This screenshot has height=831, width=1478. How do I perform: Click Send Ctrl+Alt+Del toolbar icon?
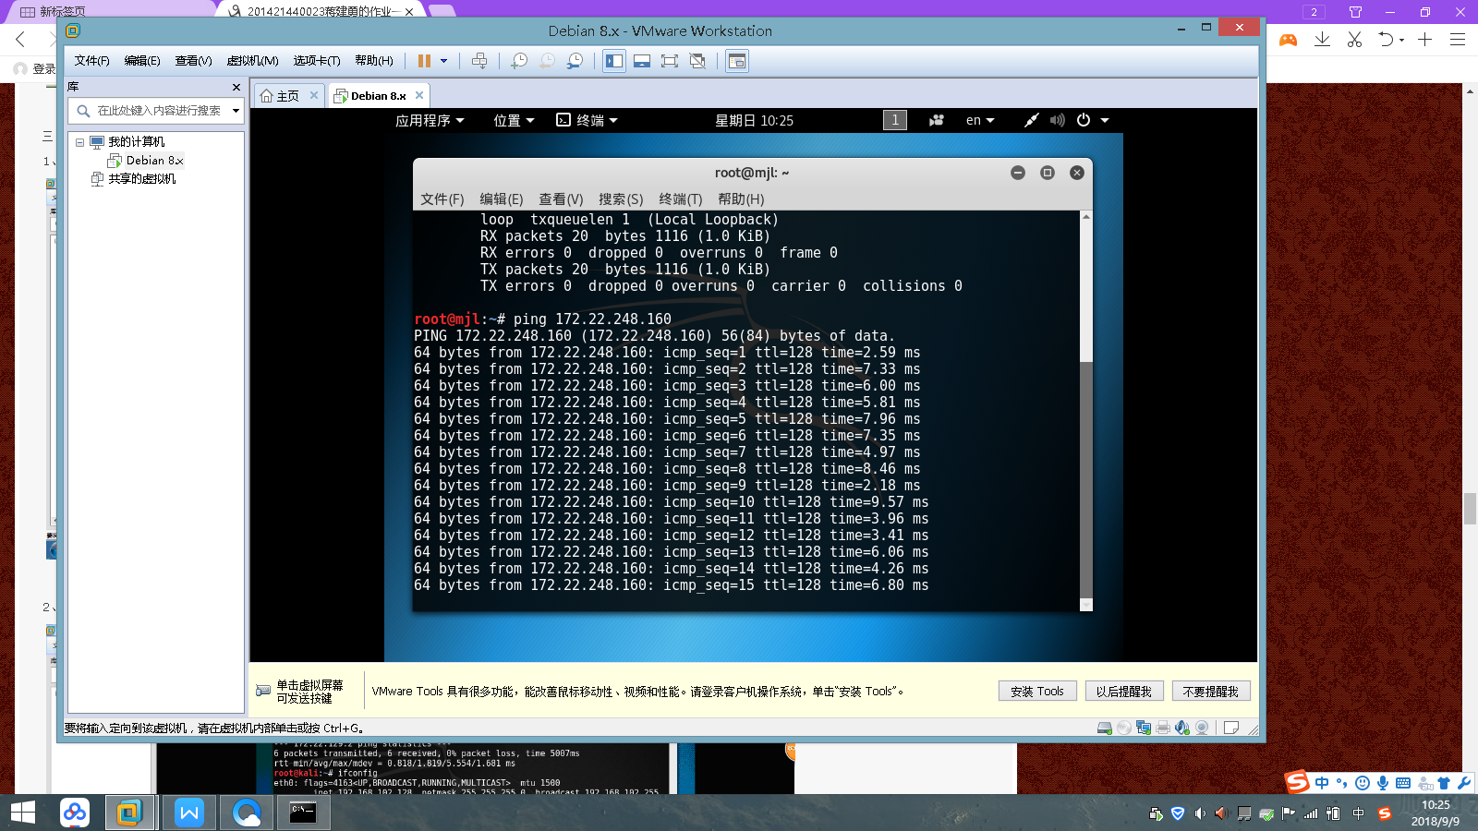pyautogui.click(x=479, y=61)
